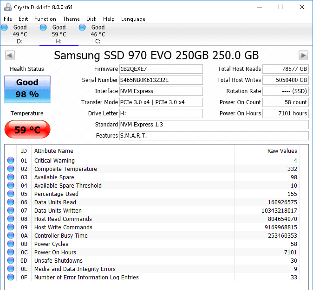The width and height of the screenshot is (313, 290).
Task: Click the Firmware field 1B2QEXE7
Action: [x=161, y=69]
